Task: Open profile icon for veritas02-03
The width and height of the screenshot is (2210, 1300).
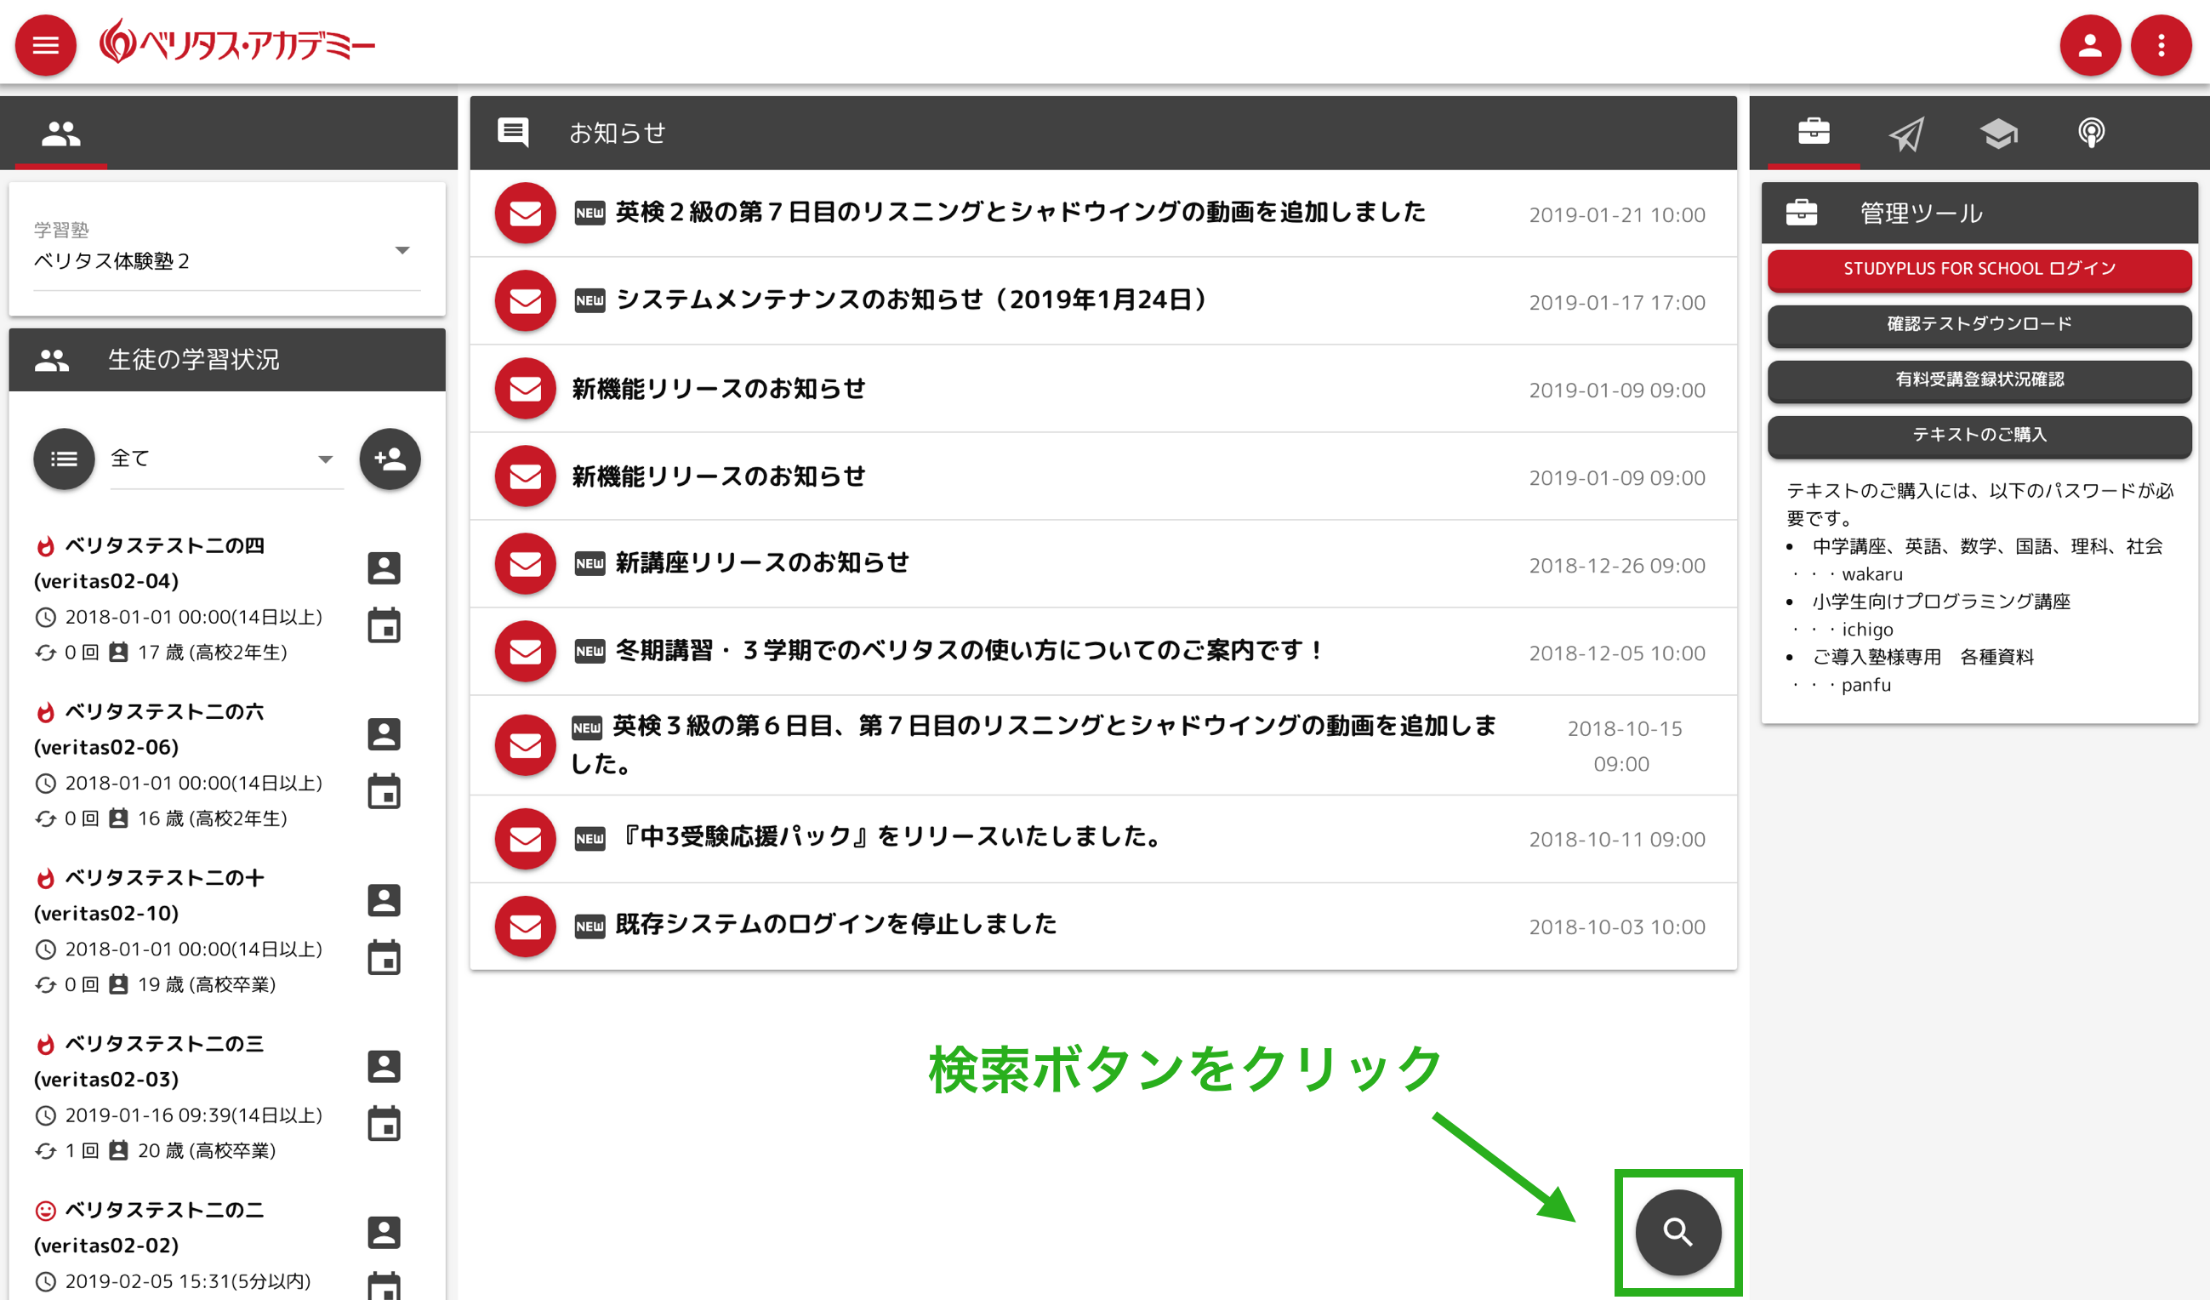Action: pos(384,1066)
